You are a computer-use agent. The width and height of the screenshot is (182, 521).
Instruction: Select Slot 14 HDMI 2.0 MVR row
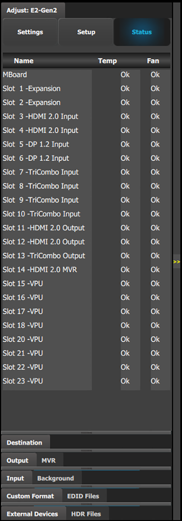click(x=86, y=270)
